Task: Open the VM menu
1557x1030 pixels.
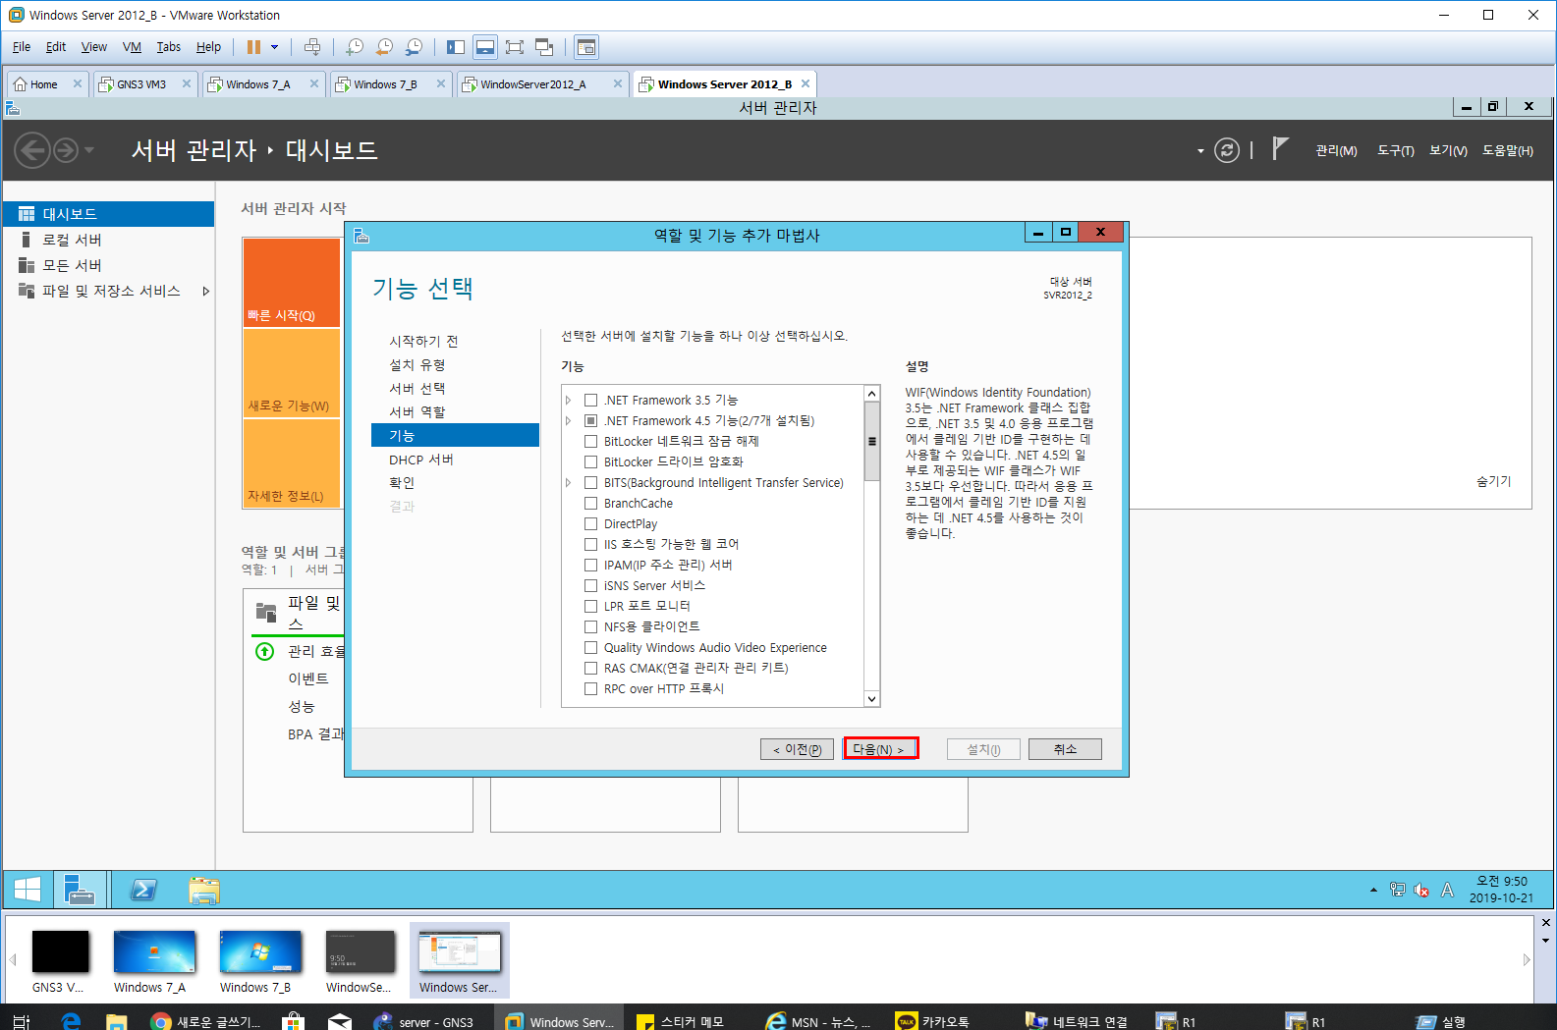Action: 132,47
